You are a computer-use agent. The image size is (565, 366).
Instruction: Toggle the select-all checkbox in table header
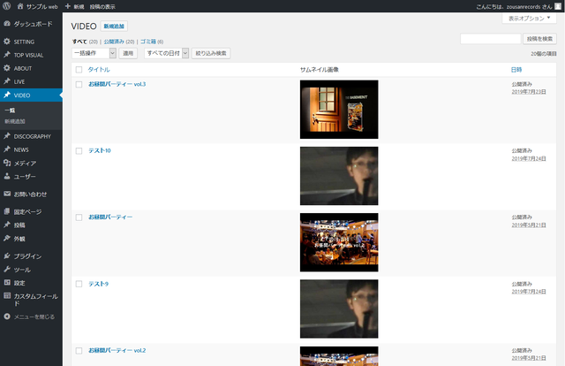pos(79,70)
